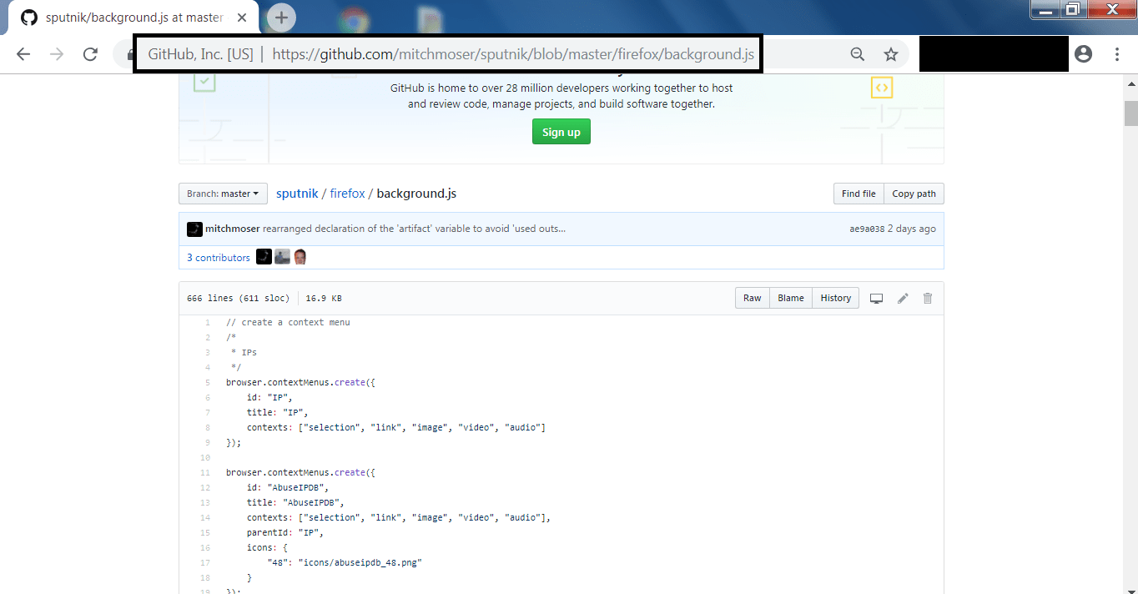The image size is (1138, 594).
Task: Click the firefox folder breadcrumb link
Action: tap(347, 193)
